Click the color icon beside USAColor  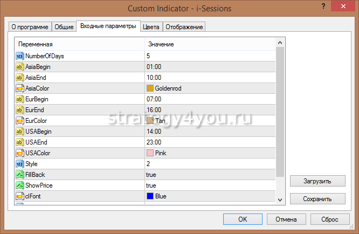(x=20, y=153)
